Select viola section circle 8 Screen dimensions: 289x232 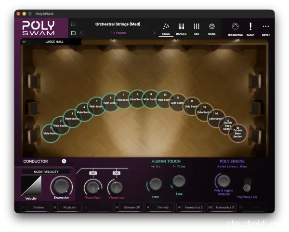click(x=137, y=99)
